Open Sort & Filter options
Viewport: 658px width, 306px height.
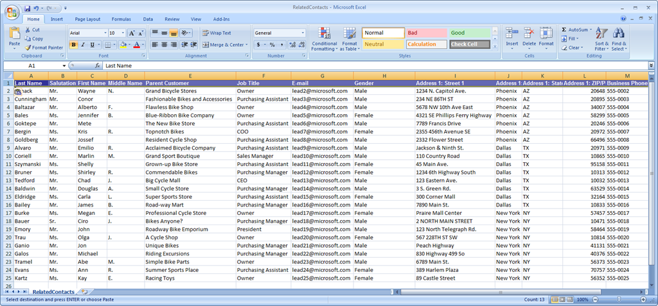[601, 39]
